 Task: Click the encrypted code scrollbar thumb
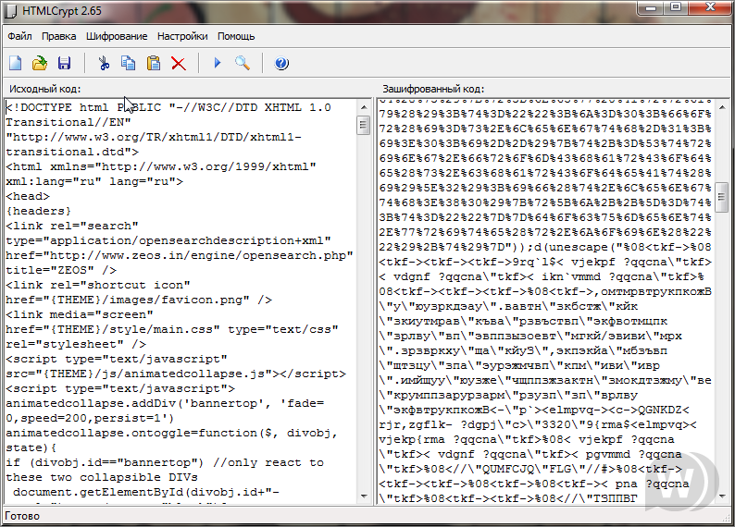point(722,197)
